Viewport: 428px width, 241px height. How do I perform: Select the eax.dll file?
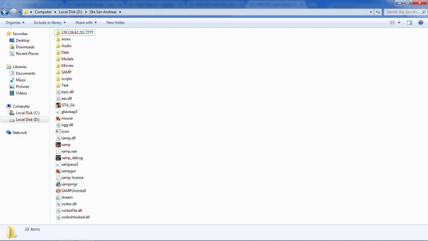tap(64, 98)
